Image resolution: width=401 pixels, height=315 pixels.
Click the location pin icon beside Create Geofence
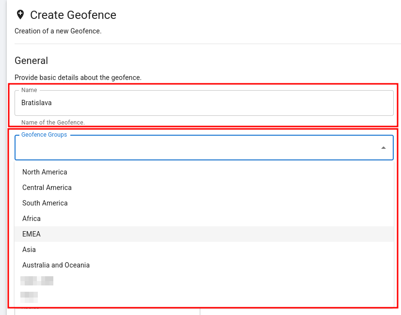click(x=20, y=15)
